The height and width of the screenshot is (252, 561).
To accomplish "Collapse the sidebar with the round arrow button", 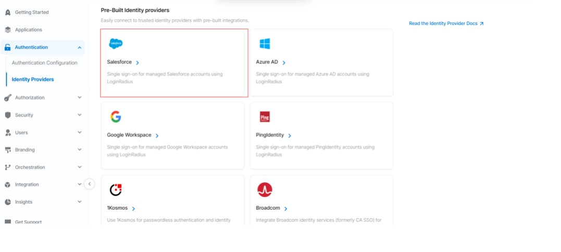I will [x=90, y=184].
